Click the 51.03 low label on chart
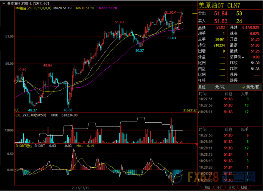 [x=172, y=38]
